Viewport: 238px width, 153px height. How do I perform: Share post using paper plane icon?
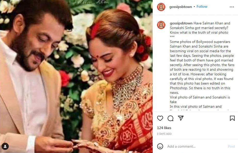click(181, 118)
